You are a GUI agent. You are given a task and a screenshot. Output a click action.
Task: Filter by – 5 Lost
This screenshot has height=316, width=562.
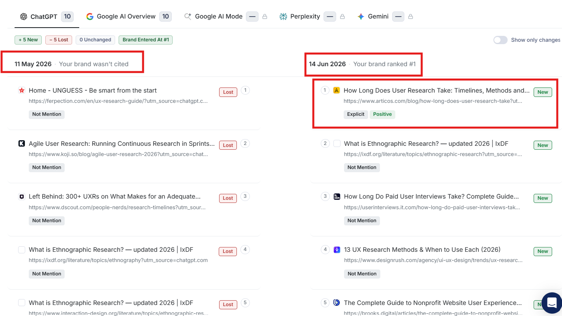59,40
